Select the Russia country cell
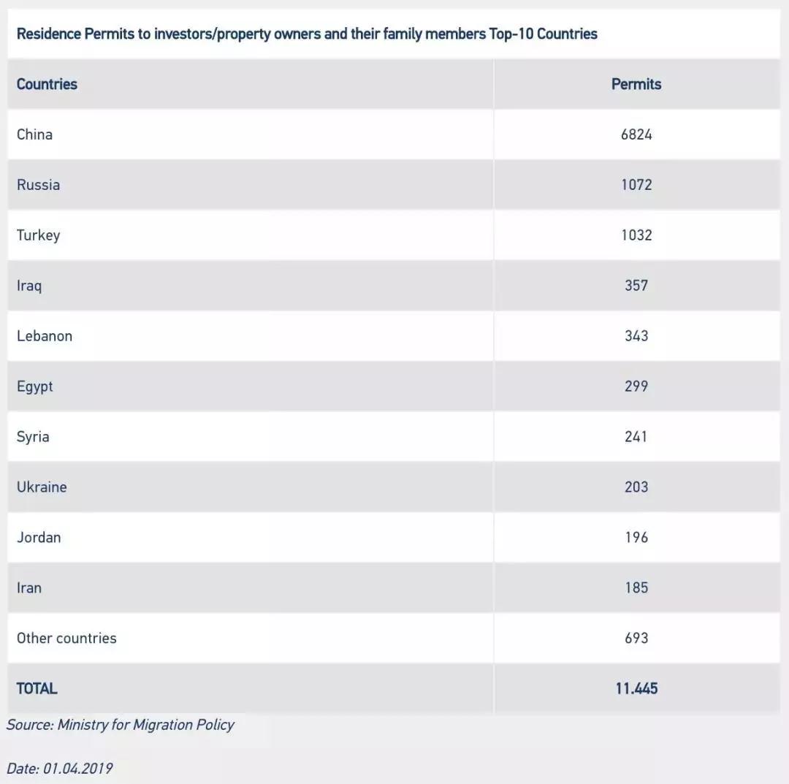This screenshot has height=784, width=789. (38, 185)
